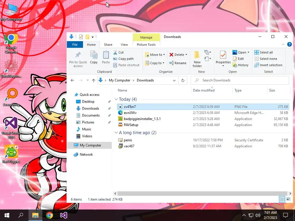The image size is (295, 221).
Task: Click the Copy icon in Clipboard group
Action: (x=94, y=55)
